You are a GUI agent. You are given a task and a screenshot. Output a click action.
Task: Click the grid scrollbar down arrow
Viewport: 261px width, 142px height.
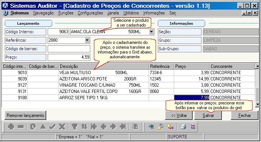click(257, 104)
